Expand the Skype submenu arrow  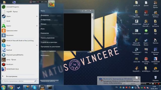tap(37, 45)
